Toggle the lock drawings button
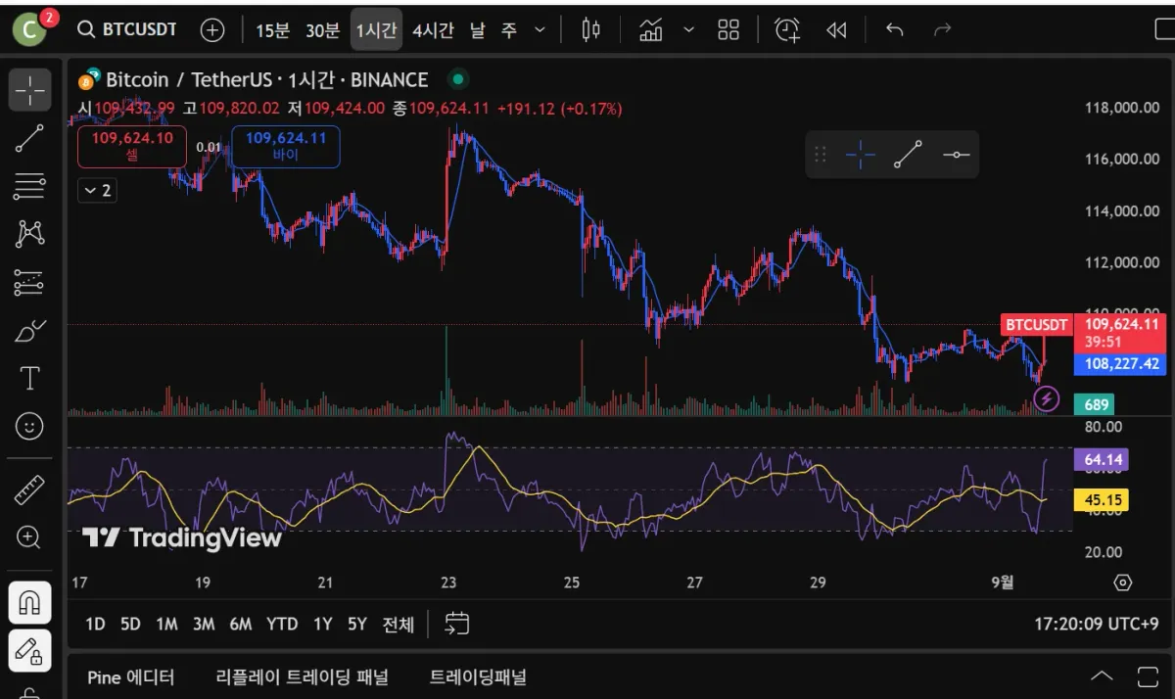The width and height of the screenshot is (1175, 699). click(x=29, y=649)
